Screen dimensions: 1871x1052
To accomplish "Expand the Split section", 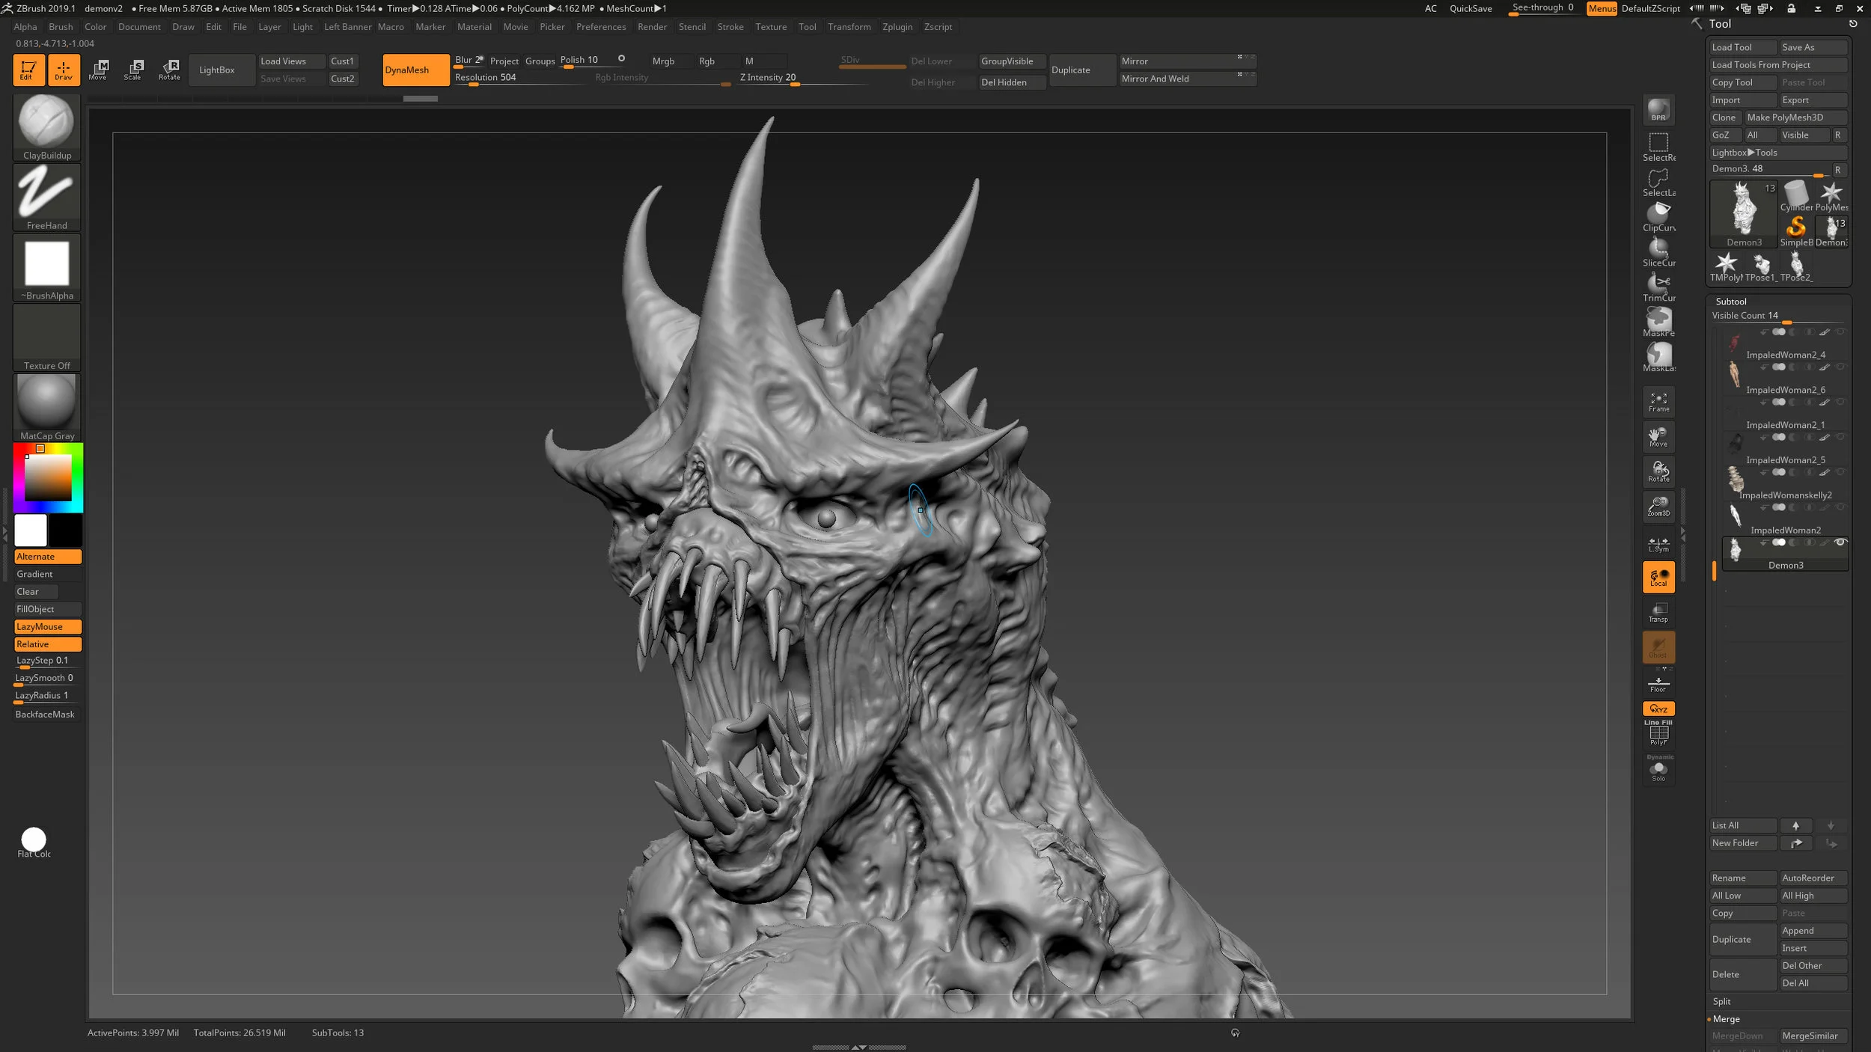I will point(1721,1001).
